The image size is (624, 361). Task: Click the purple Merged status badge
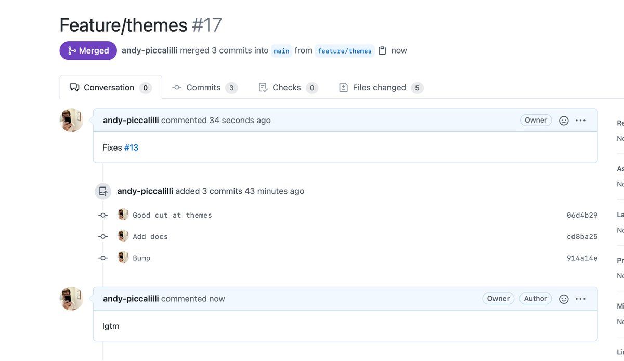88,50
